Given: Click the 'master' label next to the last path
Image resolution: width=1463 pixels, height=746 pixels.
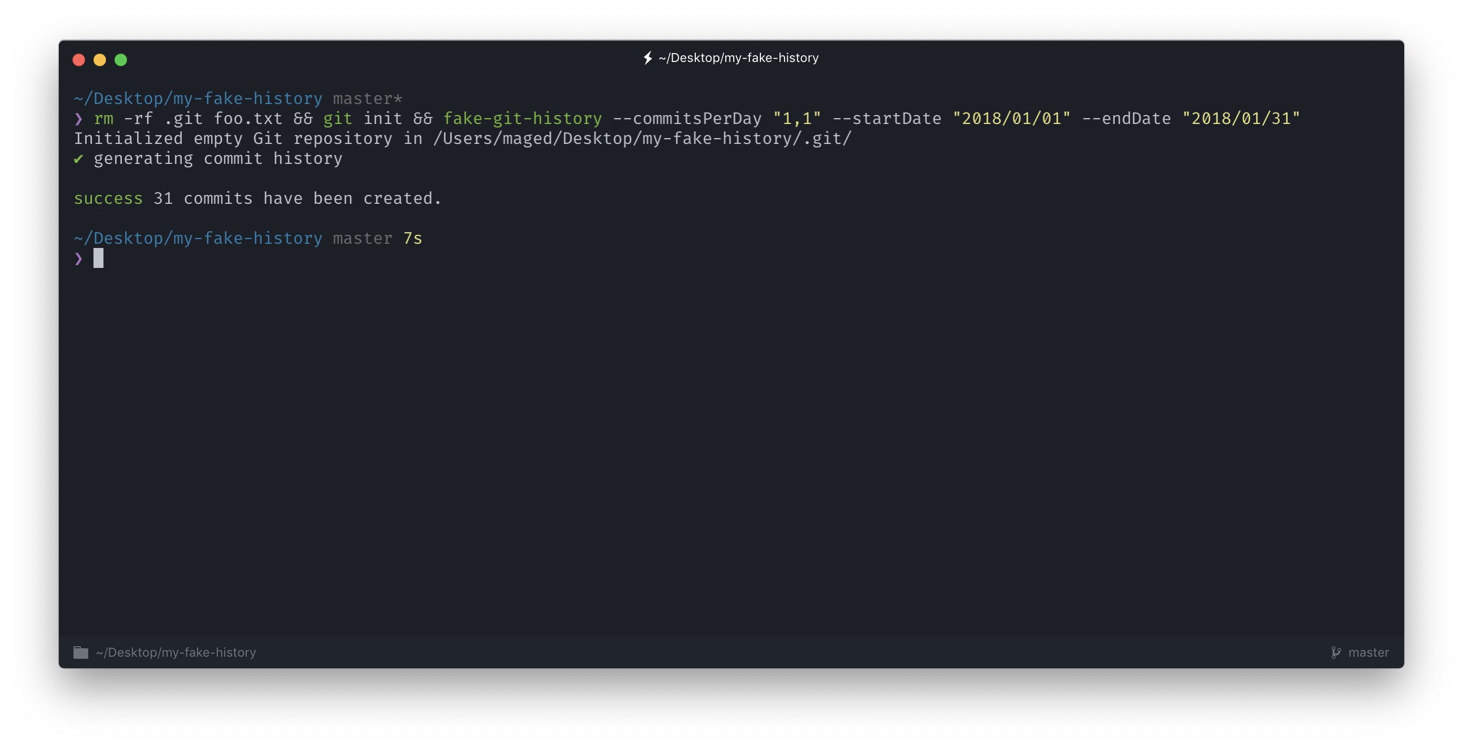Looking at the screenshot, I should [x=363, y=238].
